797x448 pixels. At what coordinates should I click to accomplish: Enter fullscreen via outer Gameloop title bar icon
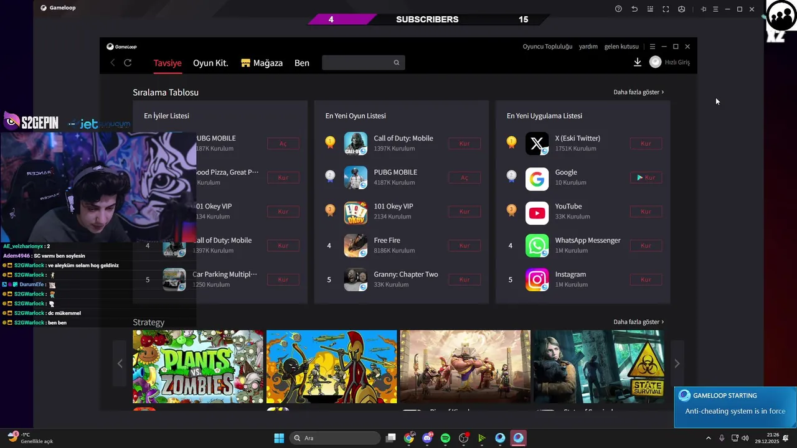click(666, 9)
